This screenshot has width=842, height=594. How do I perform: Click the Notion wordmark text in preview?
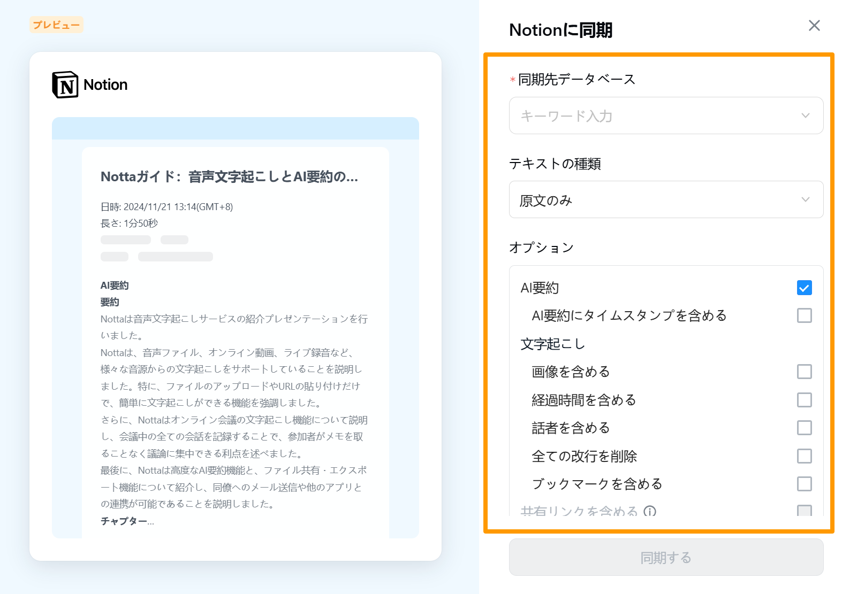[x=105, y=84]
